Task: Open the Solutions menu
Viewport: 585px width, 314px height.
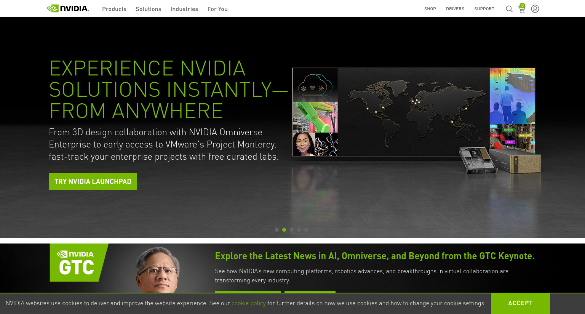Action: coord(149,9)
